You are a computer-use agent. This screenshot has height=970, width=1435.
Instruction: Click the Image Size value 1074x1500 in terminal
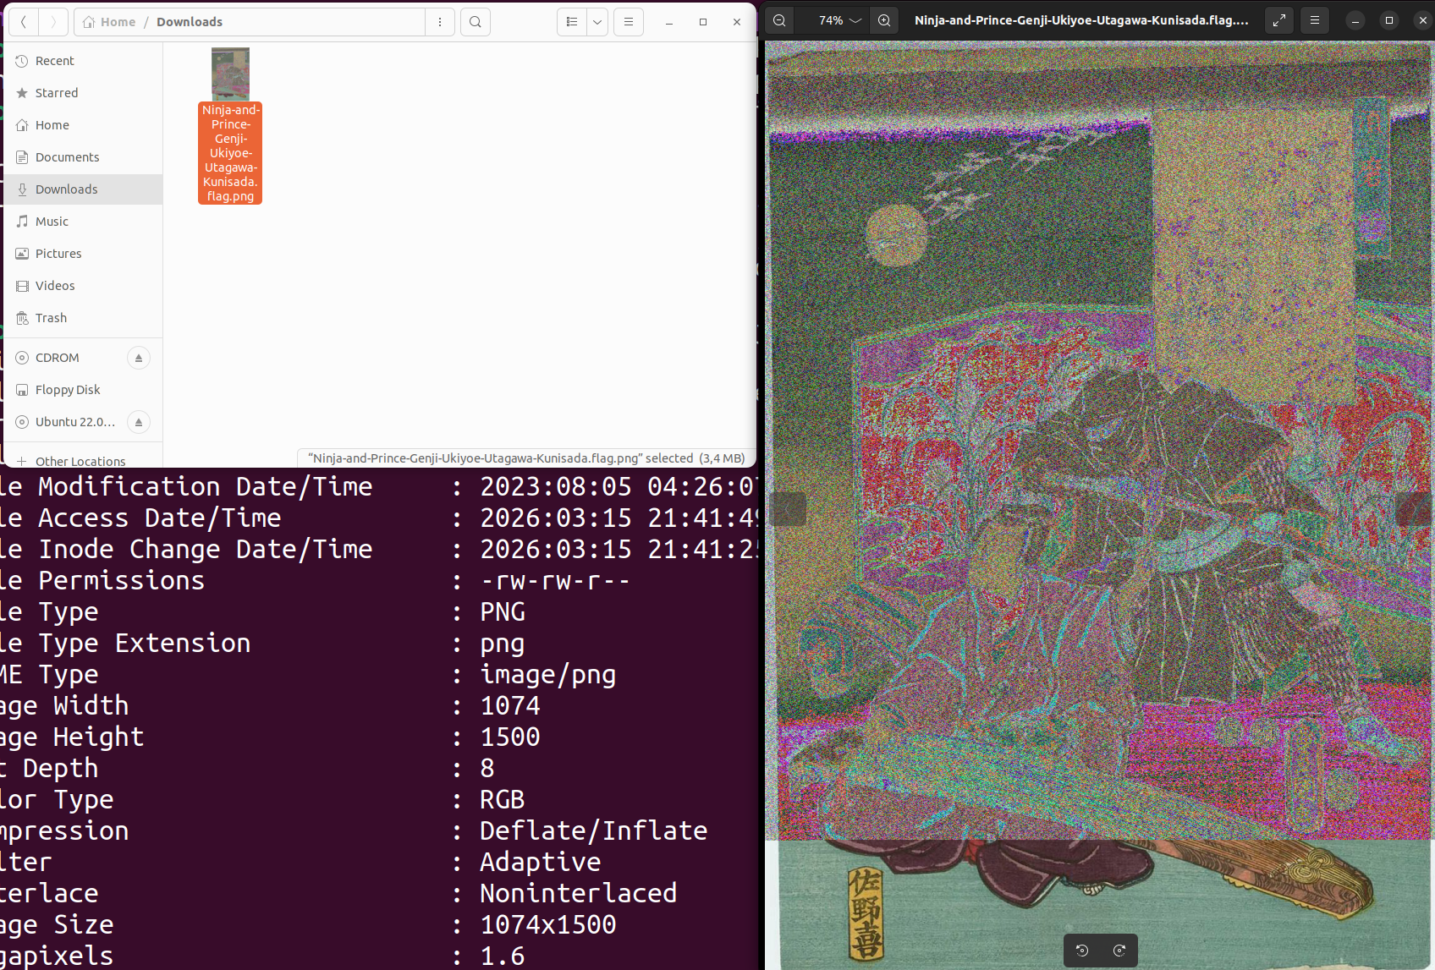coord(548,924)
